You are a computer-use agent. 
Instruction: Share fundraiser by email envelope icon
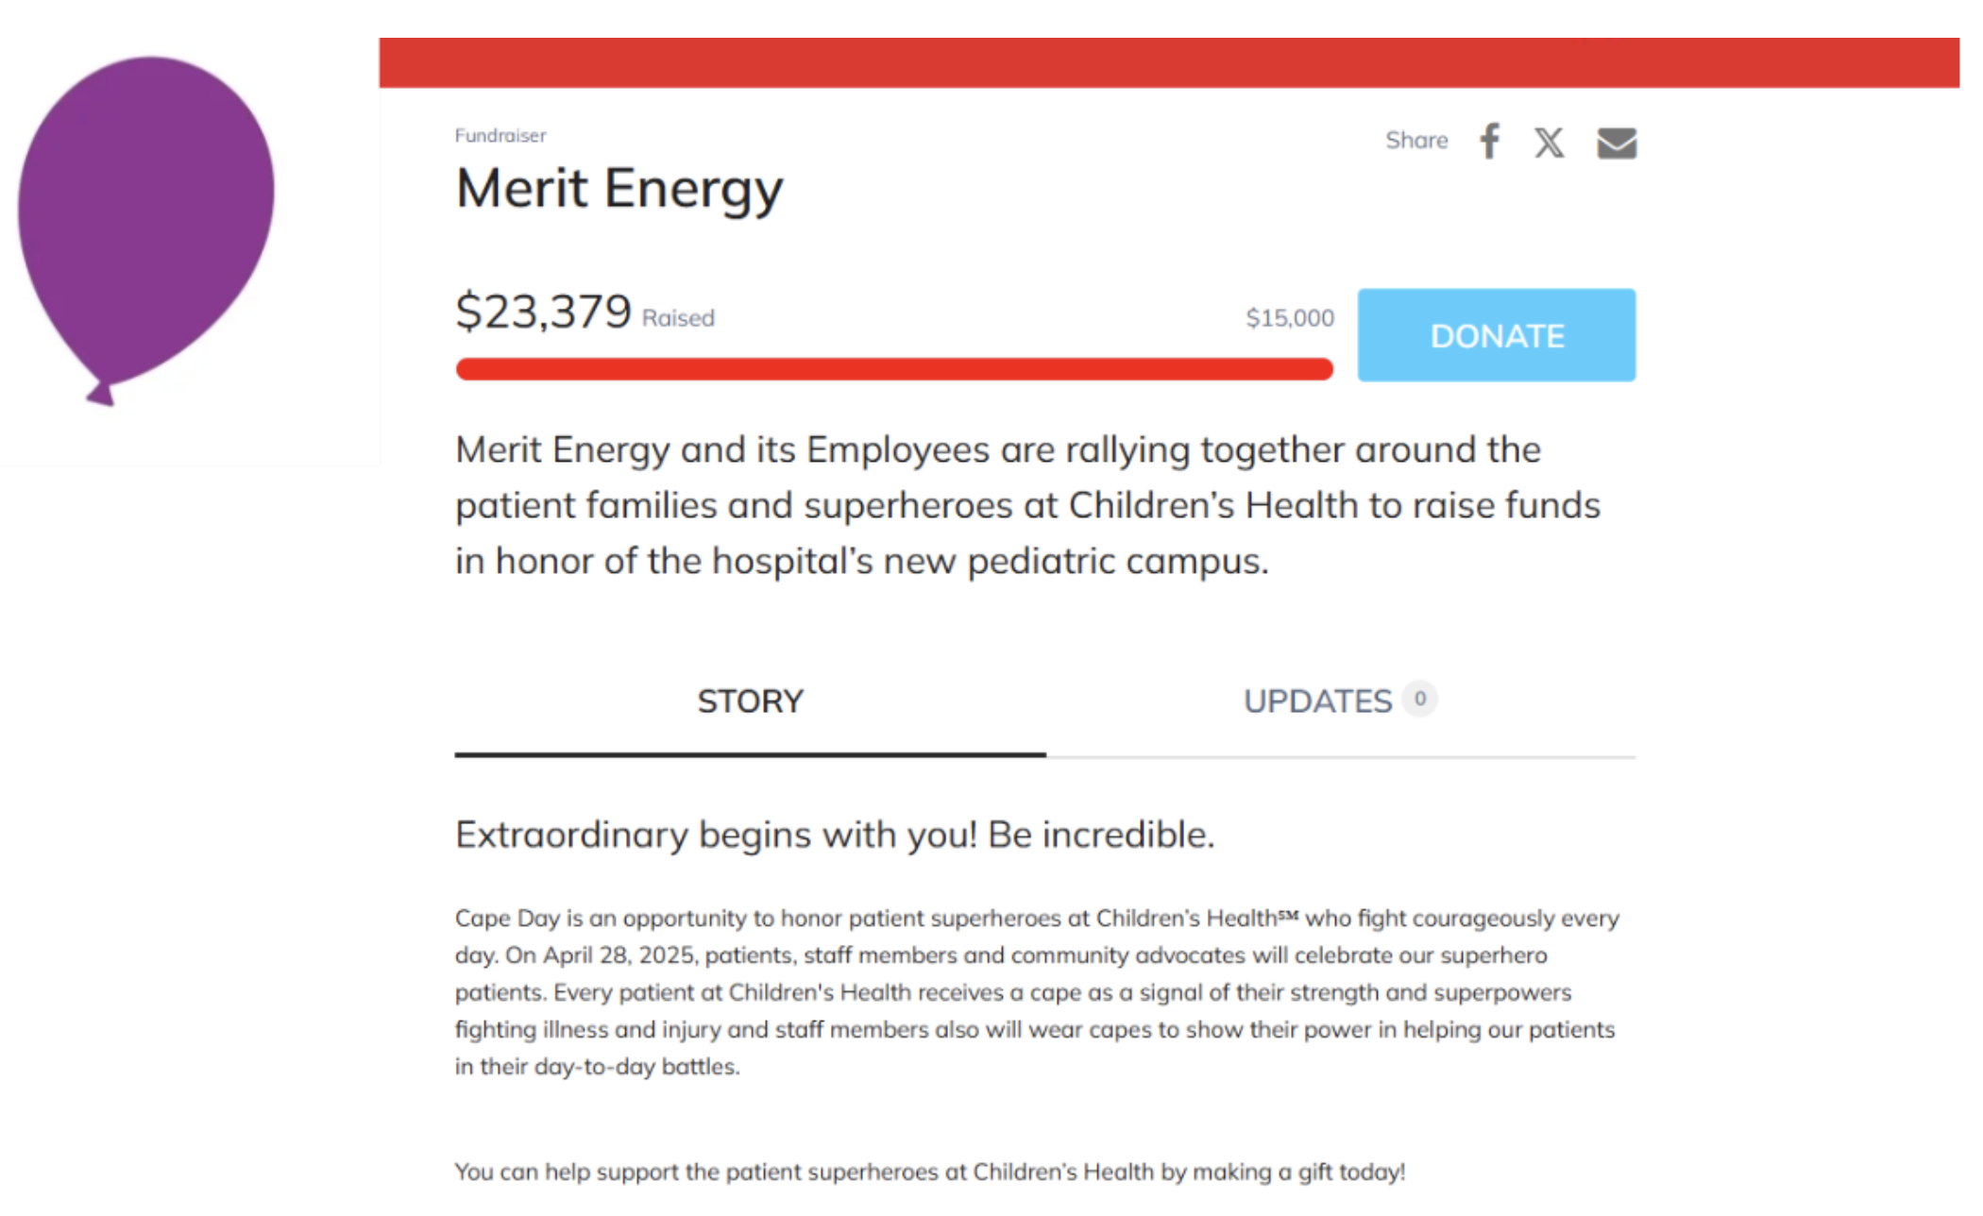pos(1617,144)
